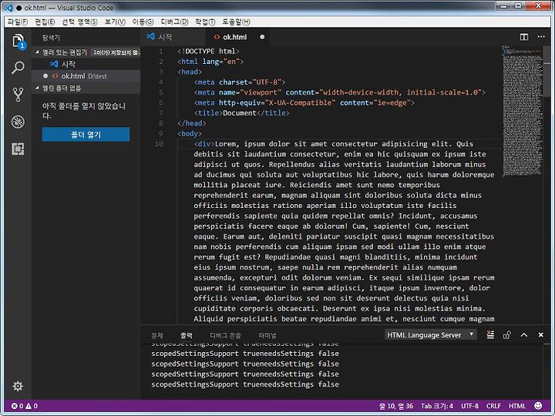Click the last output line scopedSettingsSupport

pyautogui.click(x=245, y=384)
